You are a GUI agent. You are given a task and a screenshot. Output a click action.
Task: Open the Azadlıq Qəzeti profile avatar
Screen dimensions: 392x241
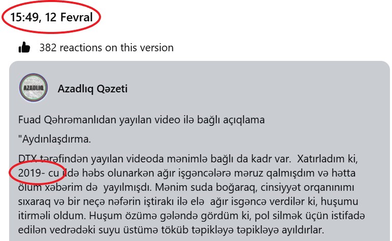(34, 88)
